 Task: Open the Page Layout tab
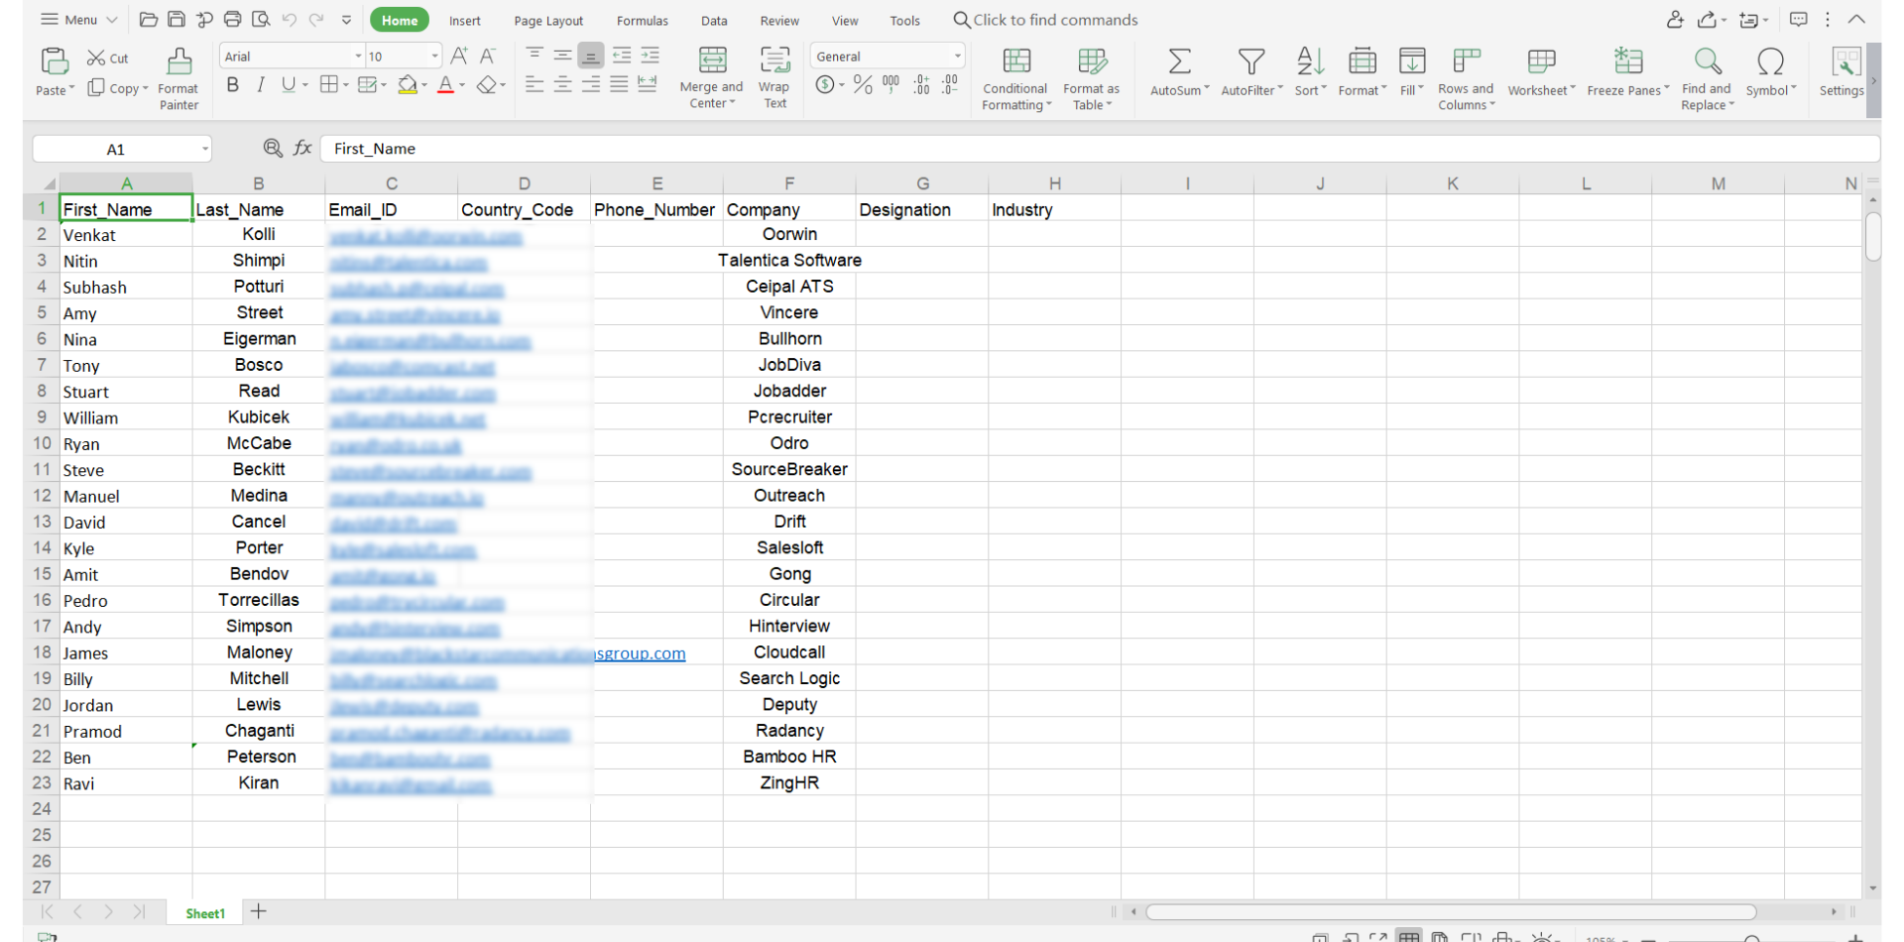point(548,21)
